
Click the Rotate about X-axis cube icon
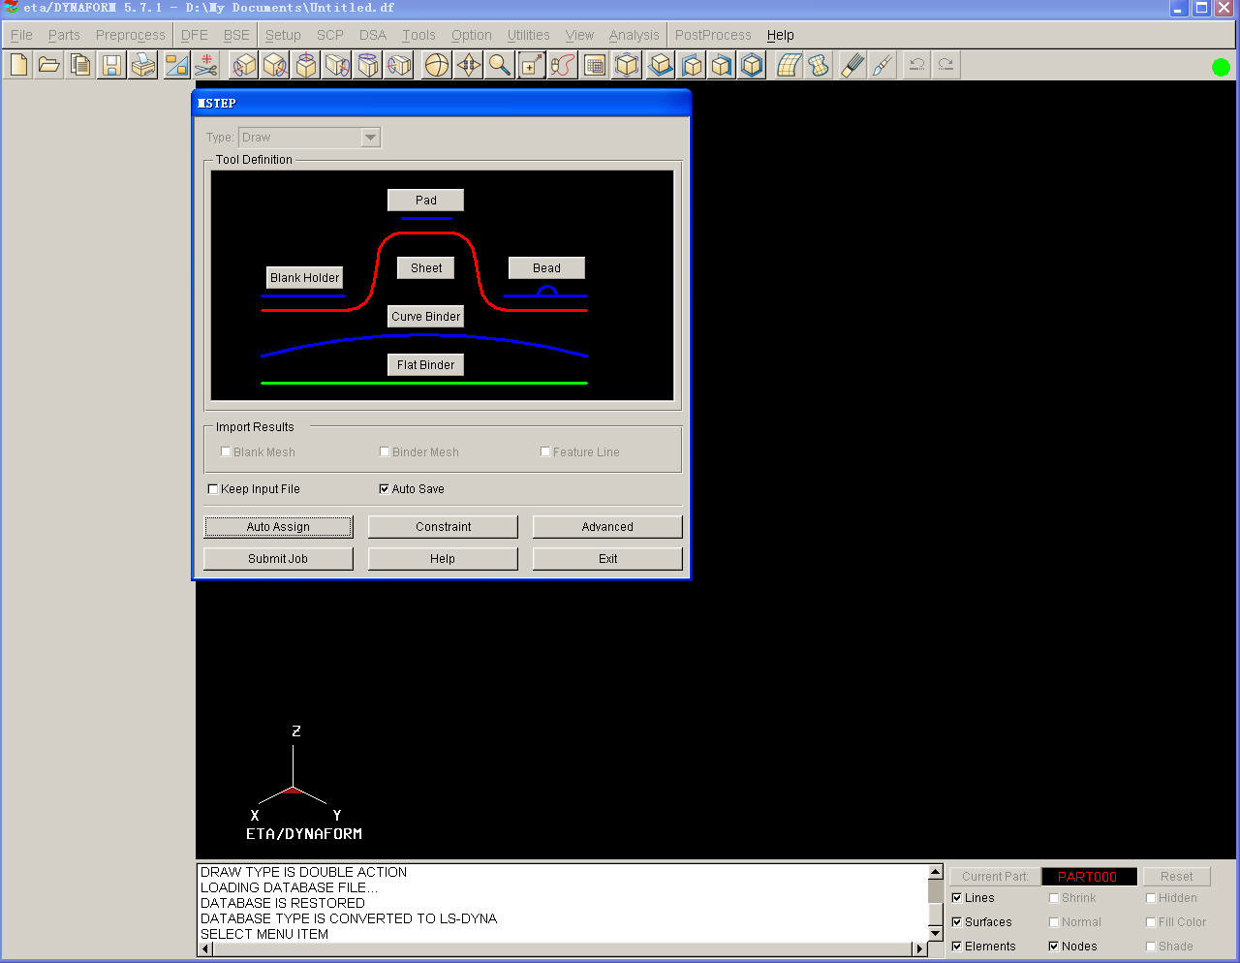tap(244, 65)
